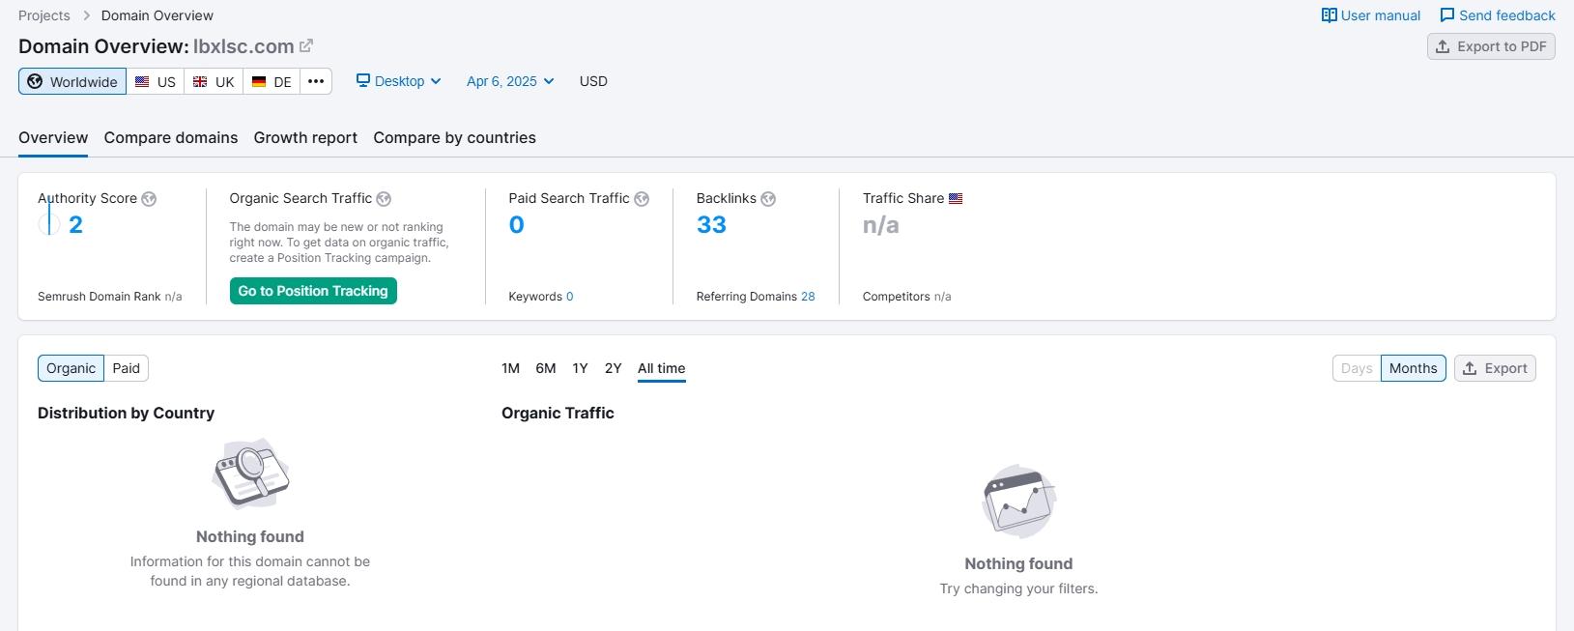Click the Nothing found magnifier illustration
This screenshot has width=1574, height=631.
point(250,473)
